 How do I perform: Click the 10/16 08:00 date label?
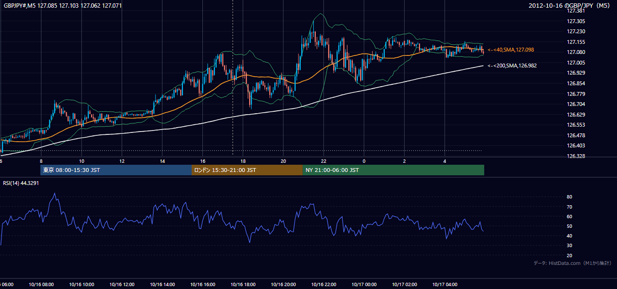[x=41, y=285]
